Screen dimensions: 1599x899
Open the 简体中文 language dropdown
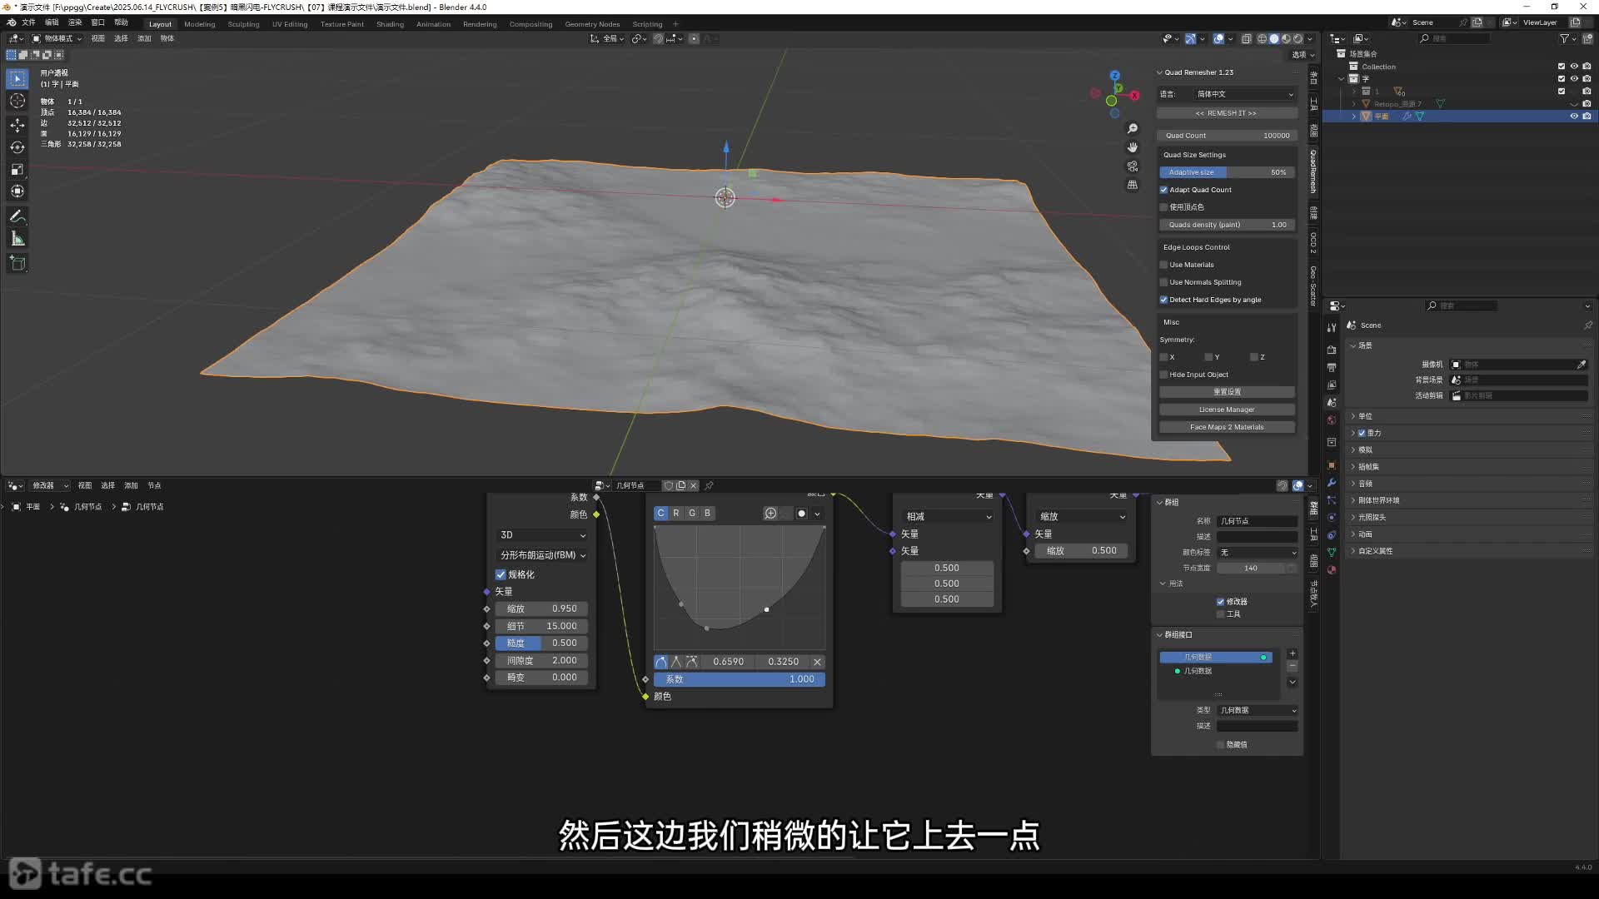pyautogui.click(x=1244, y=94)
